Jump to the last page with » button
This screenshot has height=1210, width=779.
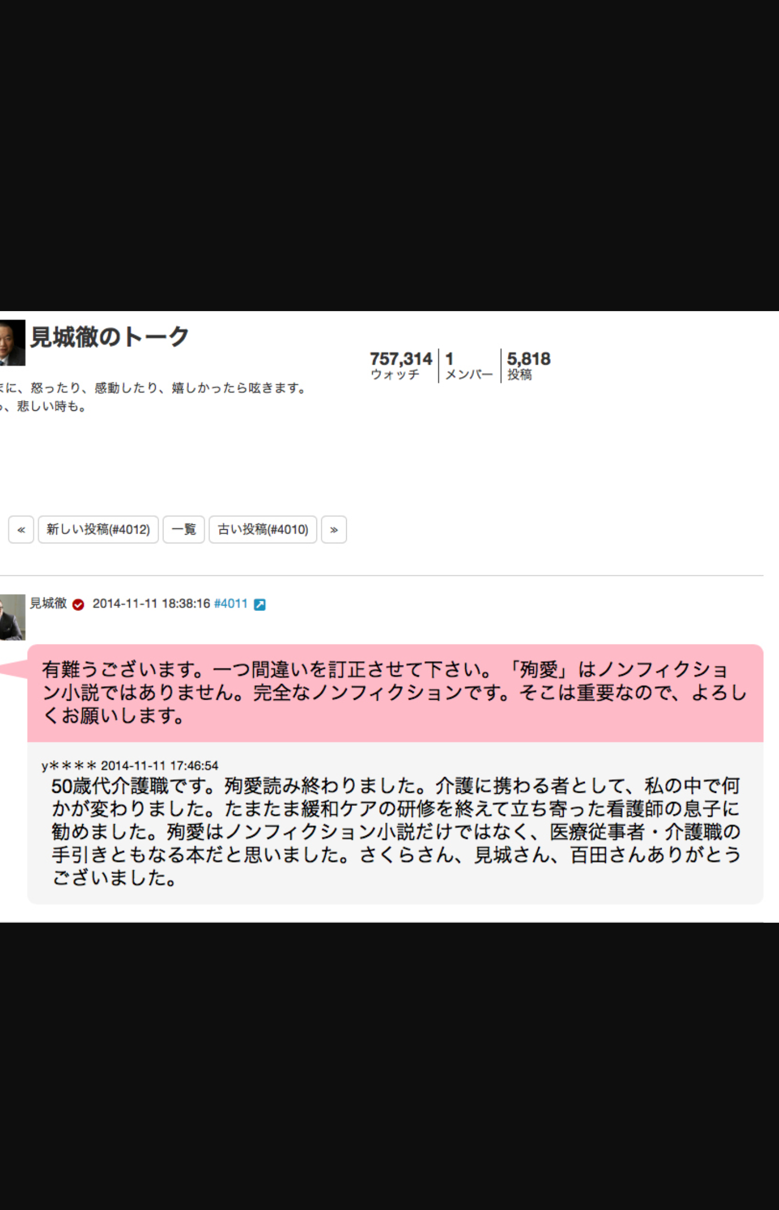[334, 529]
